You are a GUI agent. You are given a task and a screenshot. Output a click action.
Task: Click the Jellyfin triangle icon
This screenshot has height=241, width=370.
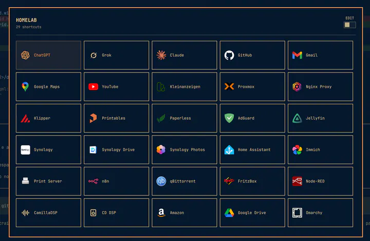[297, 118]
